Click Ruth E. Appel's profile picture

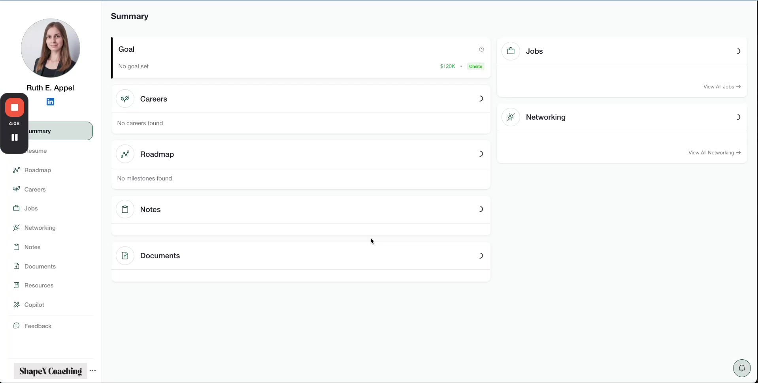tap(50, 47)
